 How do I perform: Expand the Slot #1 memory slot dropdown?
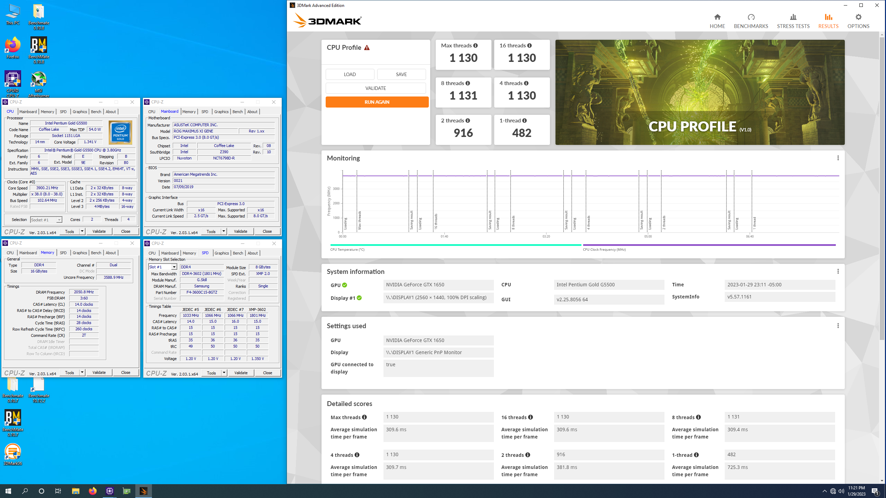pyautogui.click(x=174, y=267)
